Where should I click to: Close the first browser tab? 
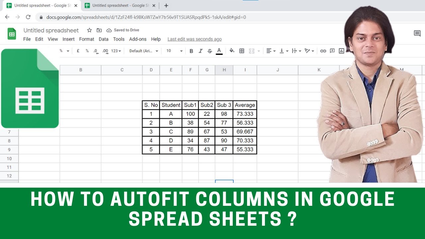76,5
